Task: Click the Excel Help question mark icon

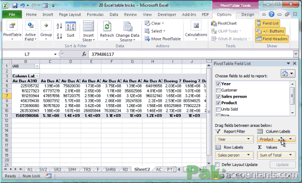Action: tap(272, 14)
